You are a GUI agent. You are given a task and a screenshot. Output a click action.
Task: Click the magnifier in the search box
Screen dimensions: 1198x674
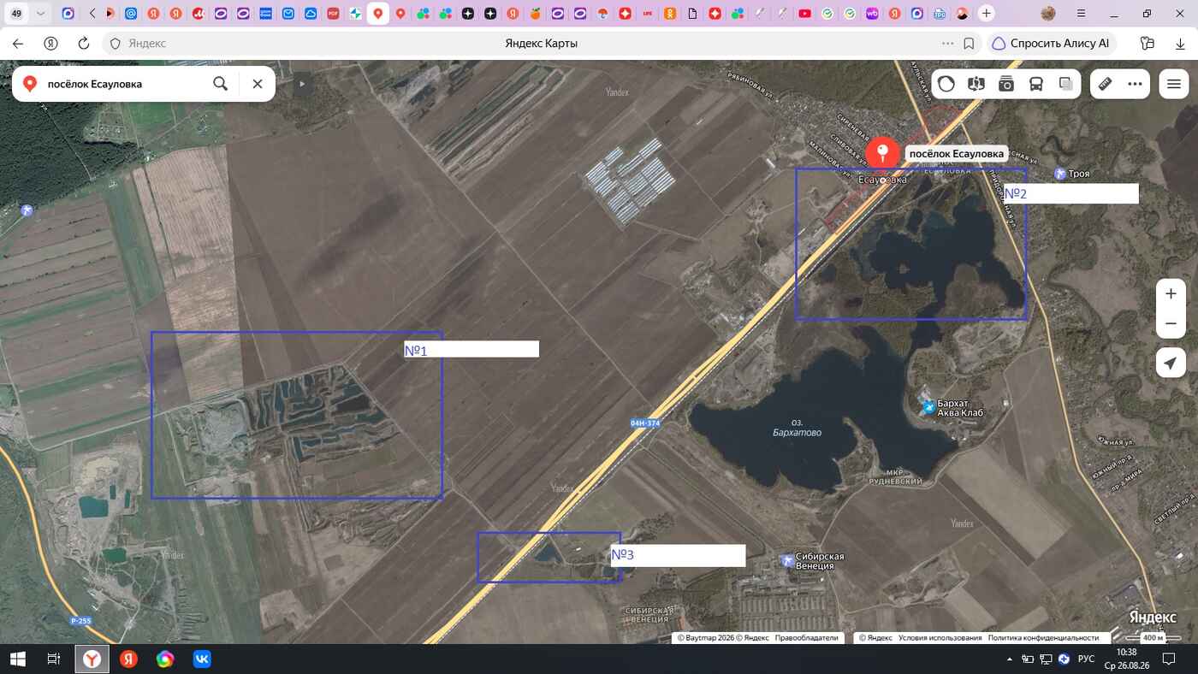pos(220,84)
